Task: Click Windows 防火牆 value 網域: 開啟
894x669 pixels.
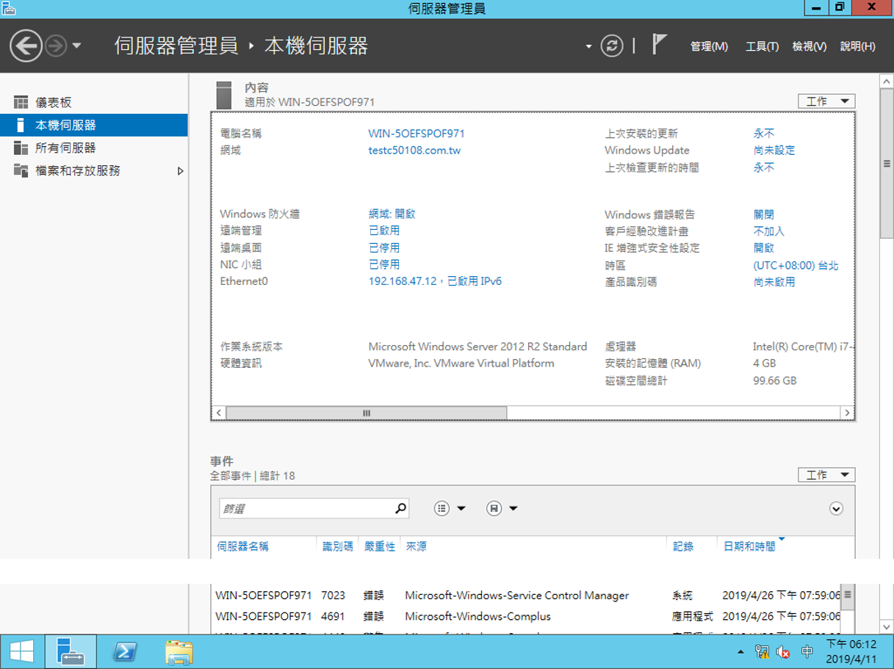Action: (x=392, y=214)
